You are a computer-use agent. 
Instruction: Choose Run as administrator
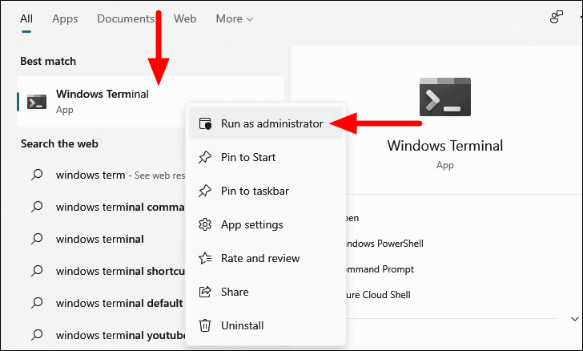[x=266, y=123]
